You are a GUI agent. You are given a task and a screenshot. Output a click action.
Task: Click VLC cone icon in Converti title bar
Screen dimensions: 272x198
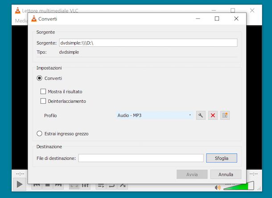point(34,19)
